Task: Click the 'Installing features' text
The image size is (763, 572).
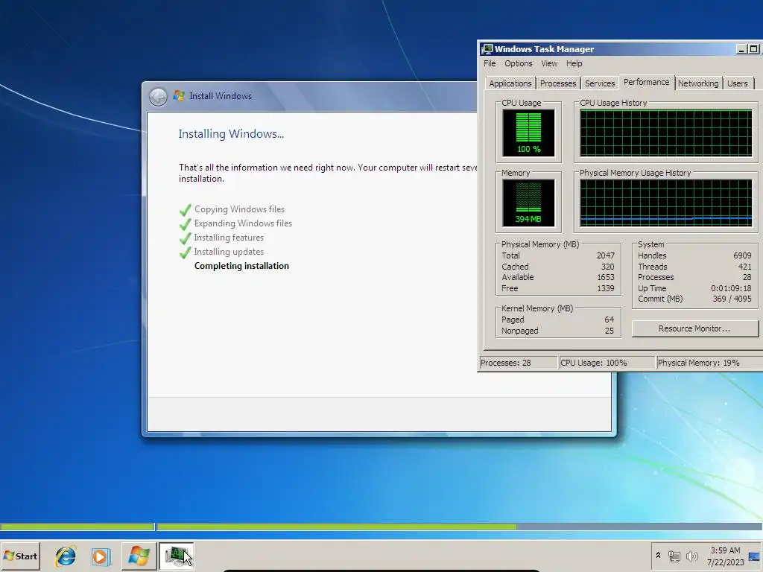Action: coord(229,238)
